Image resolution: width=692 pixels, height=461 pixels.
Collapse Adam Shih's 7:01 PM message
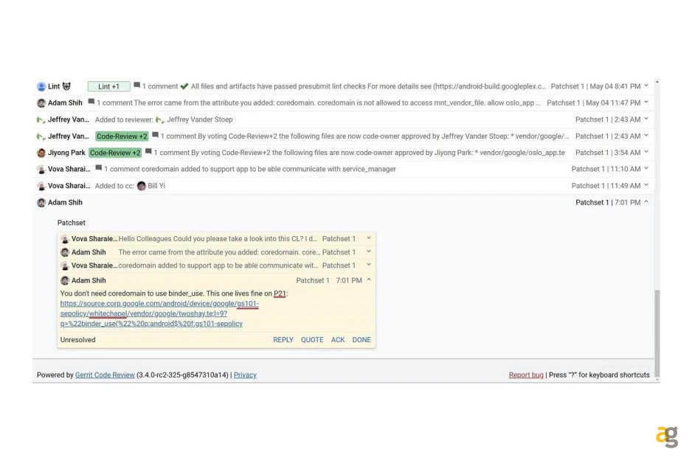(x=646, y=202)
